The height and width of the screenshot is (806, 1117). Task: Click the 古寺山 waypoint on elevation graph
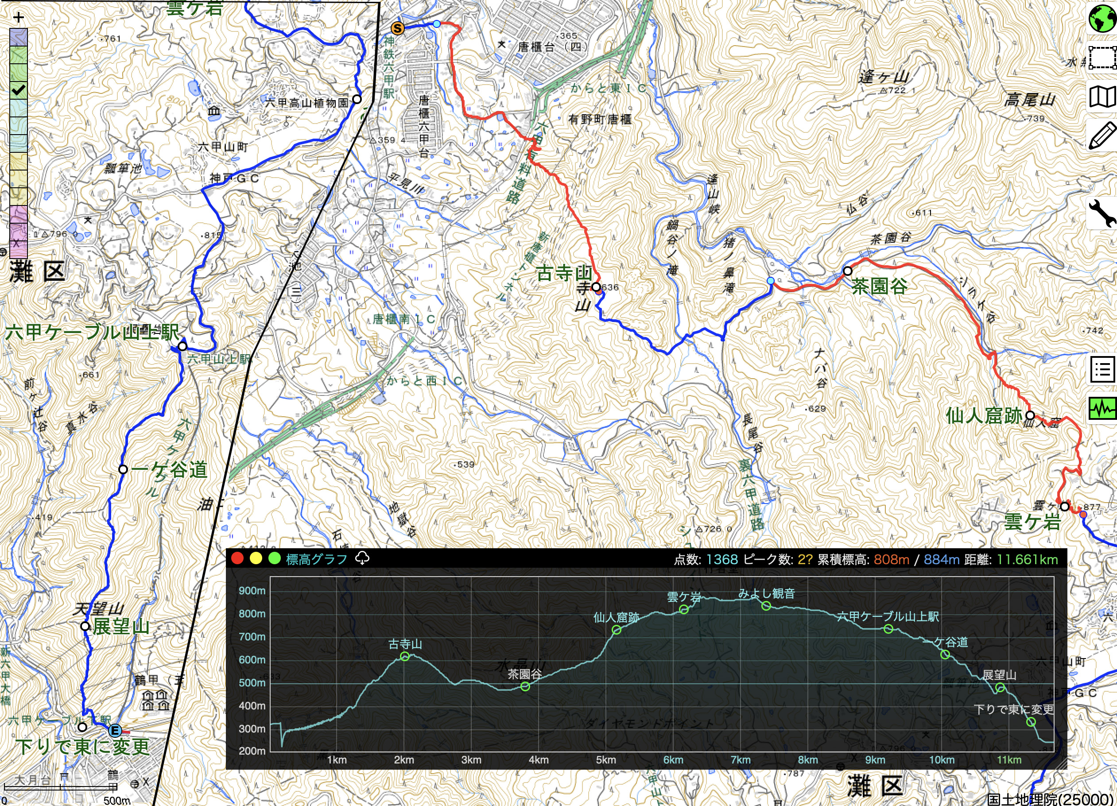tap(404, 656)
